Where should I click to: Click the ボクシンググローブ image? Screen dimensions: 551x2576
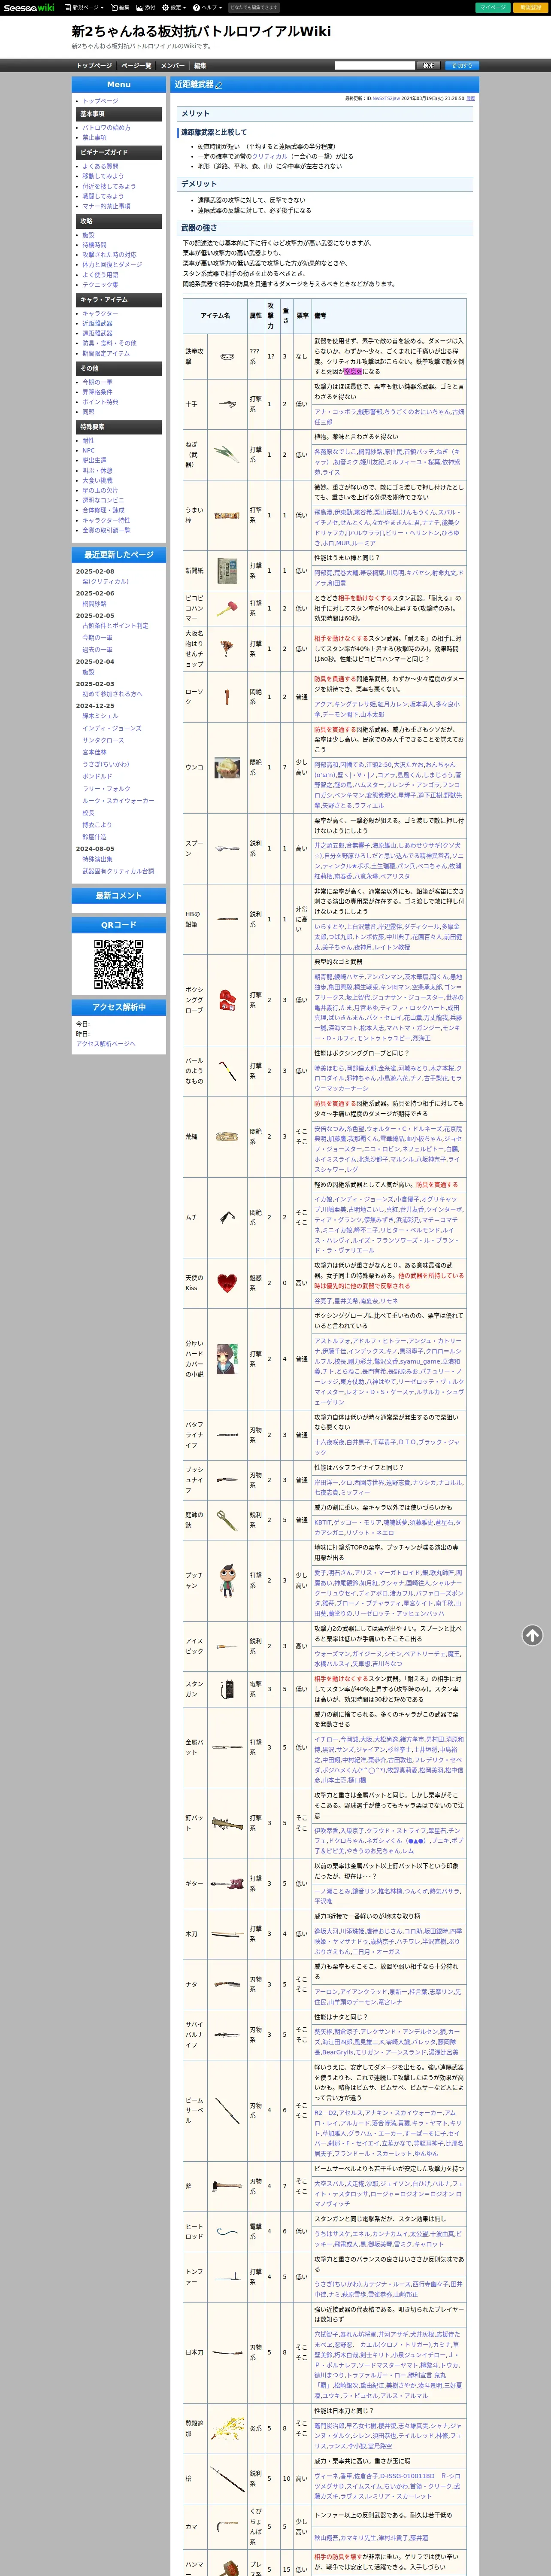click(x=227, y=999)
